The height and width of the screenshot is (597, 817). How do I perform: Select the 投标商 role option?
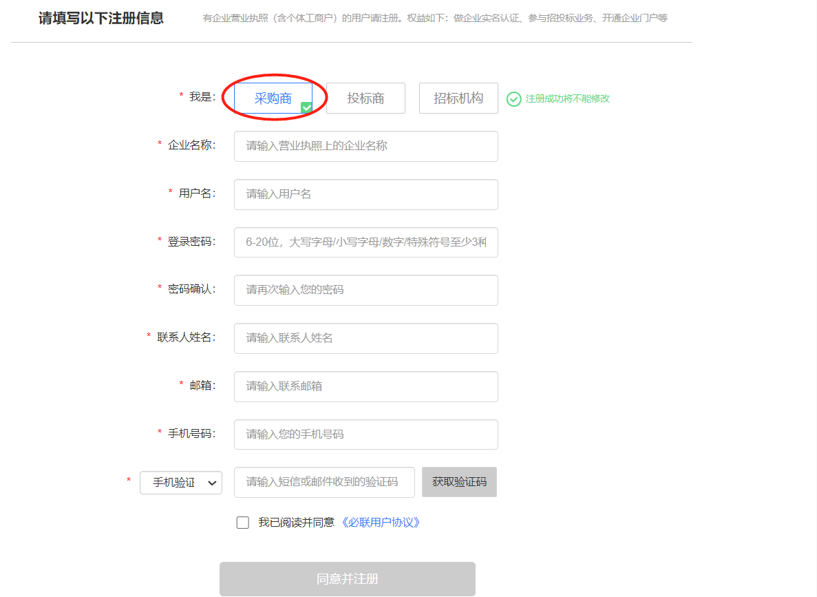pyautogui.click(x=365, y=98)
